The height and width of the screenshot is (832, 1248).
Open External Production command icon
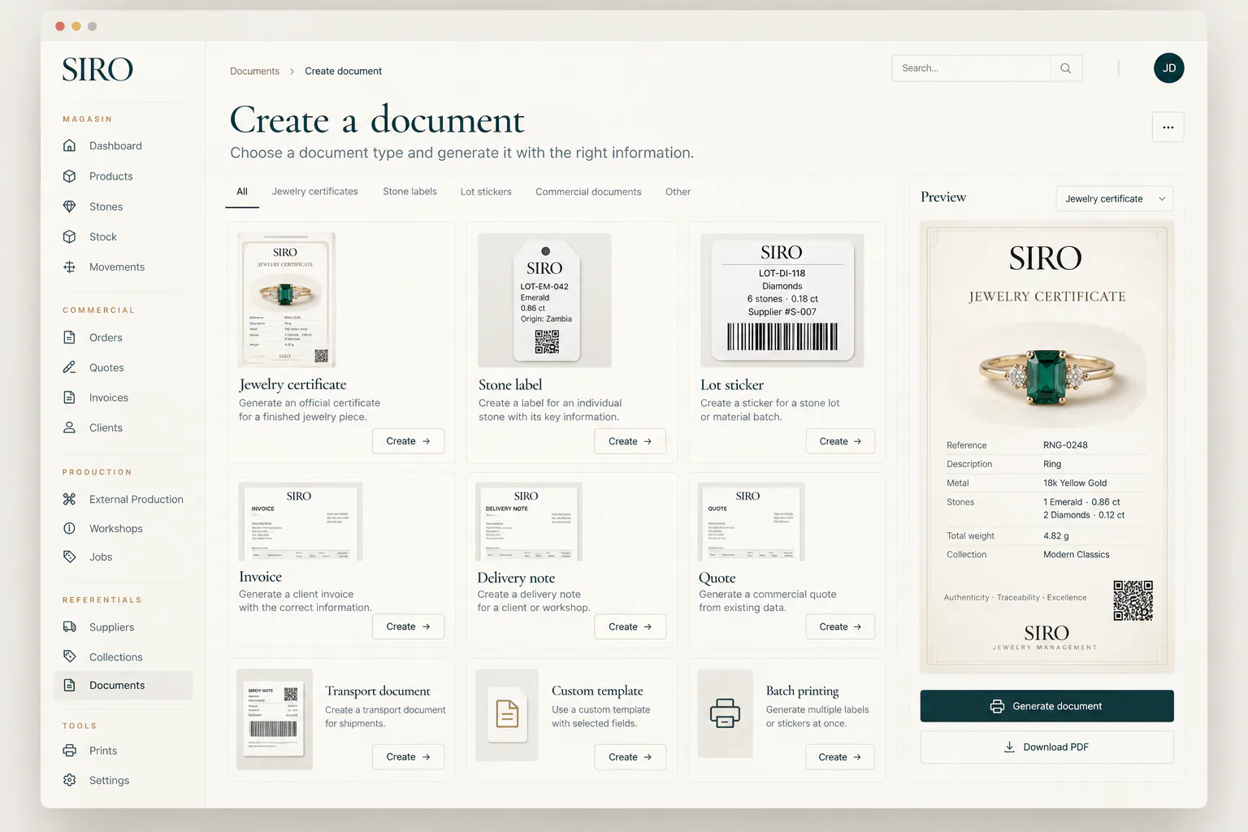[x=70, y=499]
